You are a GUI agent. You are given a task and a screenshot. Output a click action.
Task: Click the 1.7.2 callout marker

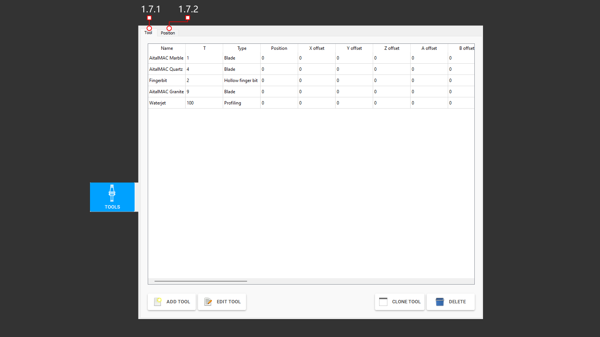187,18
